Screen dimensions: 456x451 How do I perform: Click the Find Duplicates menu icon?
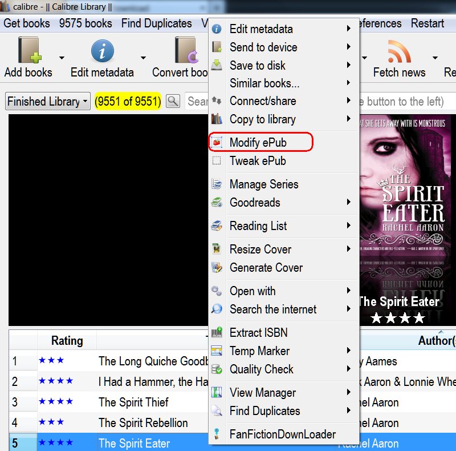coord(217,410)
